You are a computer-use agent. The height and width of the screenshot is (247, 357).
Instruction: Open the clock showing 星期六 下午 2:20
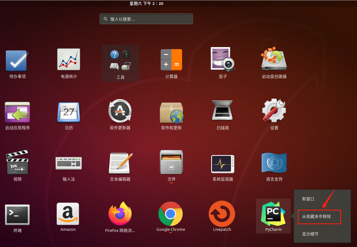coord(146,4)
